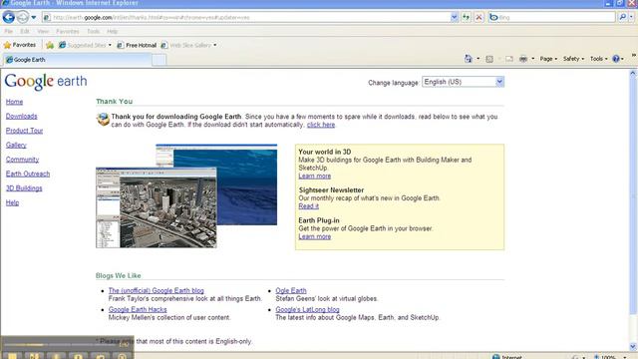Click the blue Help question mark icon

[616, 59]
